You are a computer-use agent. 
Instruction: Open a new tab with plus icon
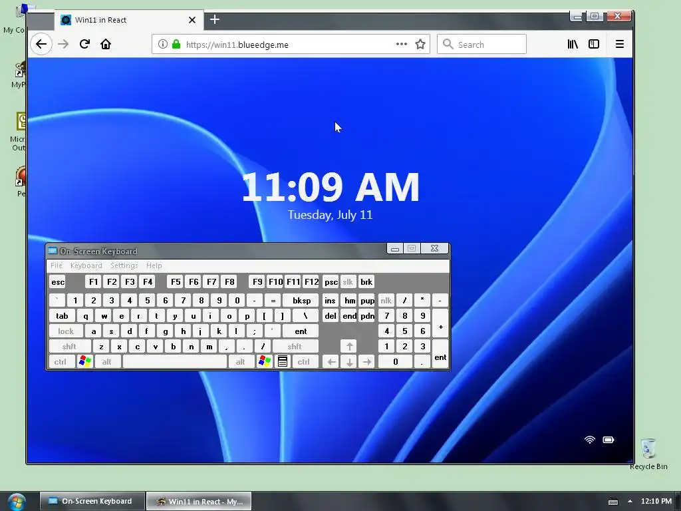(215, 19)
